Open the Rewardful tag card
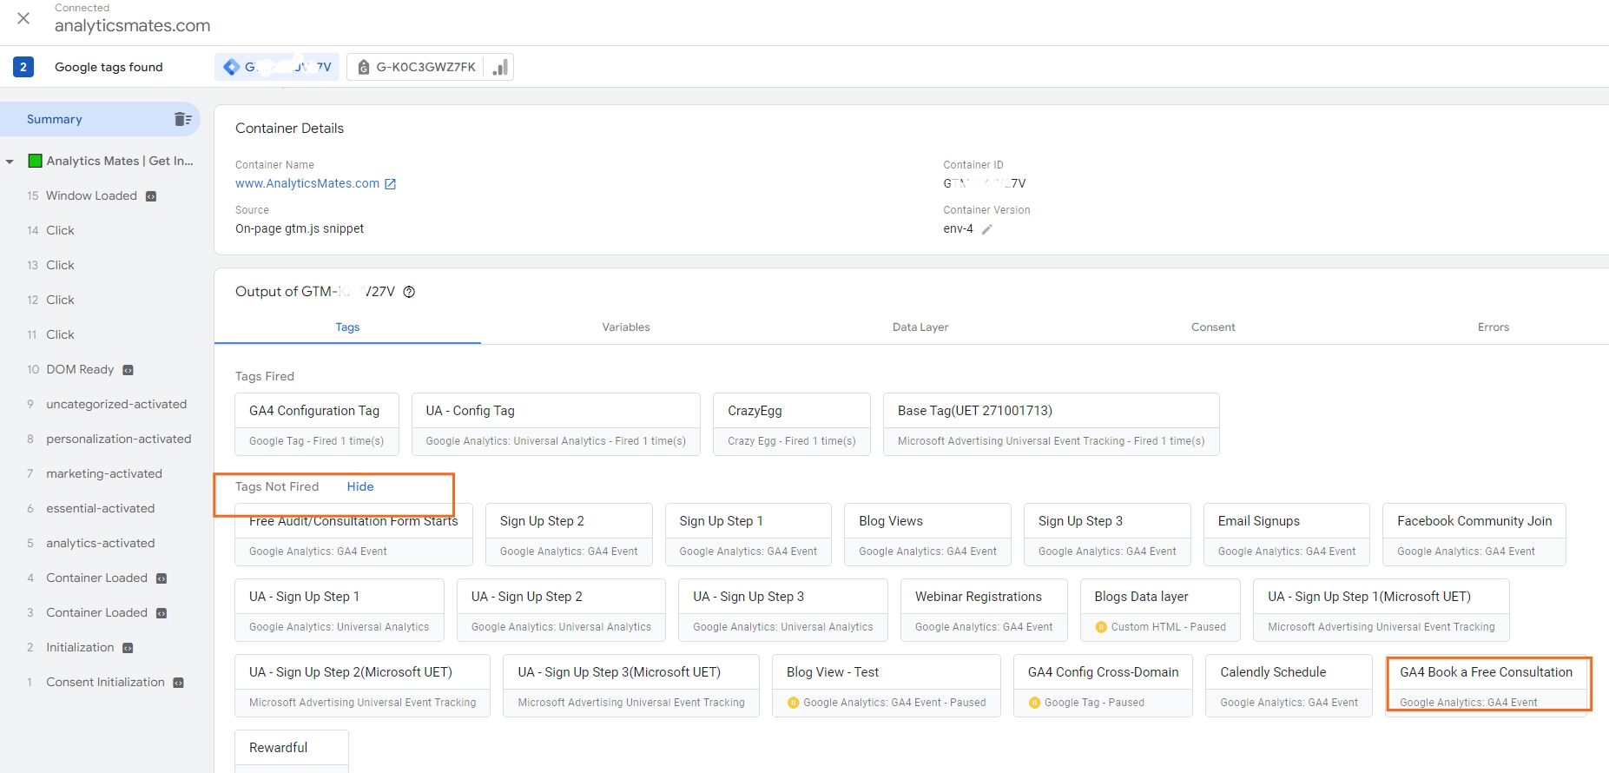This screenshot has width=1609, height=773. click(x=292, y=751)
